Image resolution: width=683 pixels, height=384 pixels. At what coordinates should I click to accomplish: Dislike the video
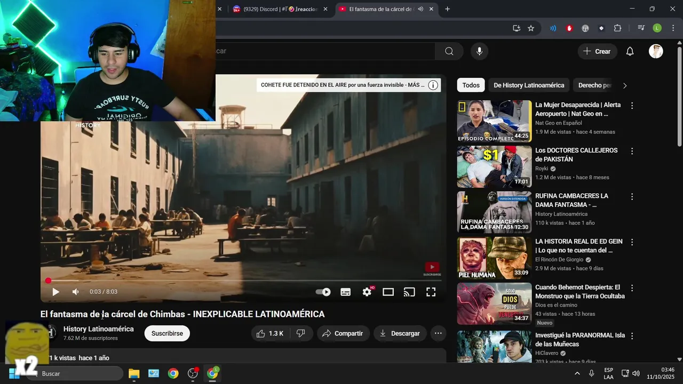click(300, 333)
